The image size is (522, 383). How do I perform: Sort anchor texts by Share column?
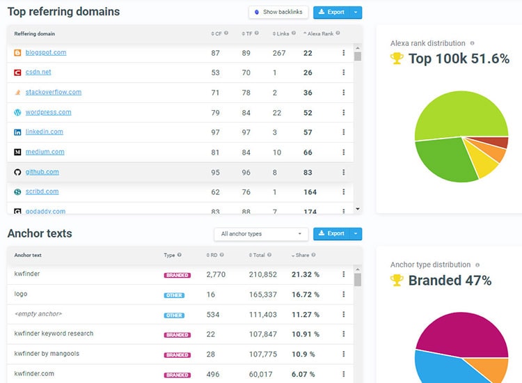coord(300,255)
